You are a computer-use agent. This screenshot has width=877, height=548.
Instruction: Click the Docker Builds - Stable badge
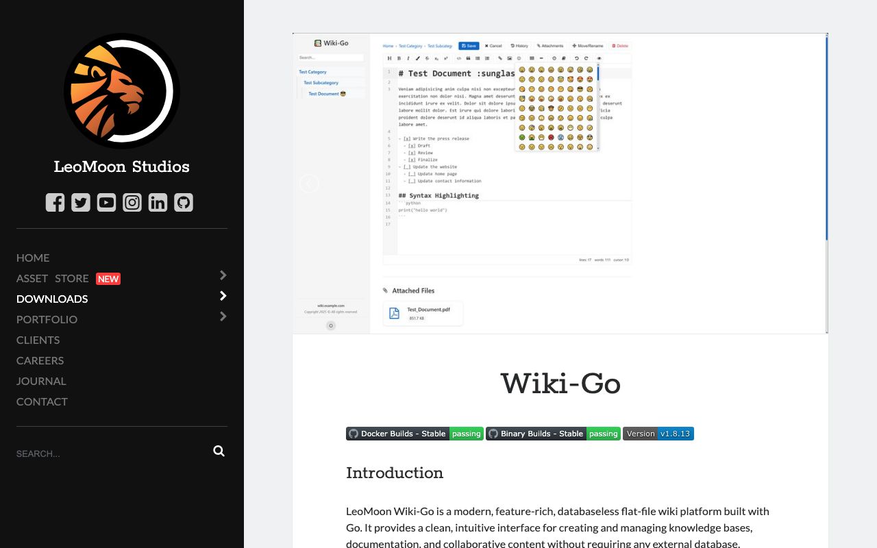coord(415,434)
